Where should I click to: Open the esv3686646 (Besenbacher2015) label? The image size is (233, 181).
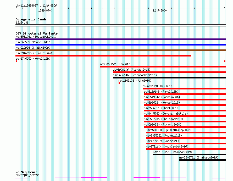pos(135,75)
